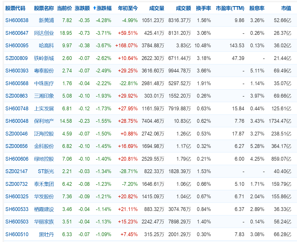Open 保利地产 stock name link
This screenshot has height=242, width=297.
coord(44,121)
